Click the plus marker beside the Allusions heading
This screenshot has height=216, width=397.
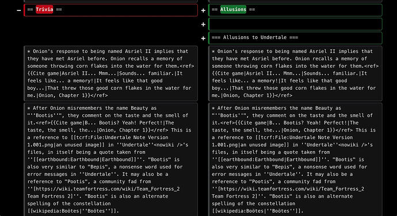coord(203,10)
